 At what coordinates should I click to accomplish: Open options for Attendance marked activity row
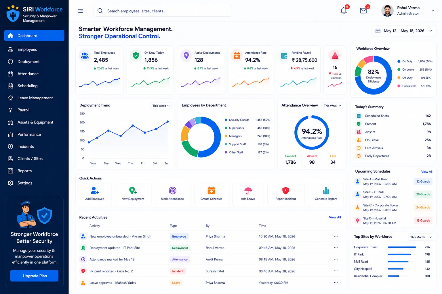click(x=336, y=259)
